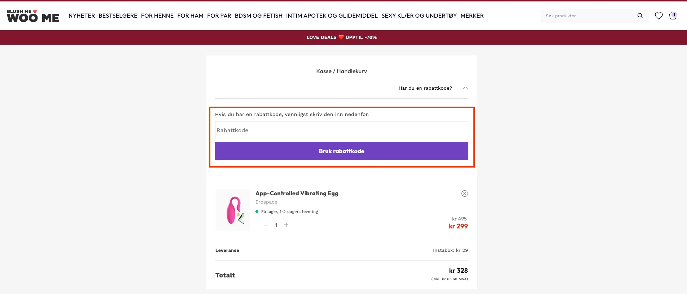Click the product search field
The height and width of the screenshot is (294, 687).
(588, 16)
